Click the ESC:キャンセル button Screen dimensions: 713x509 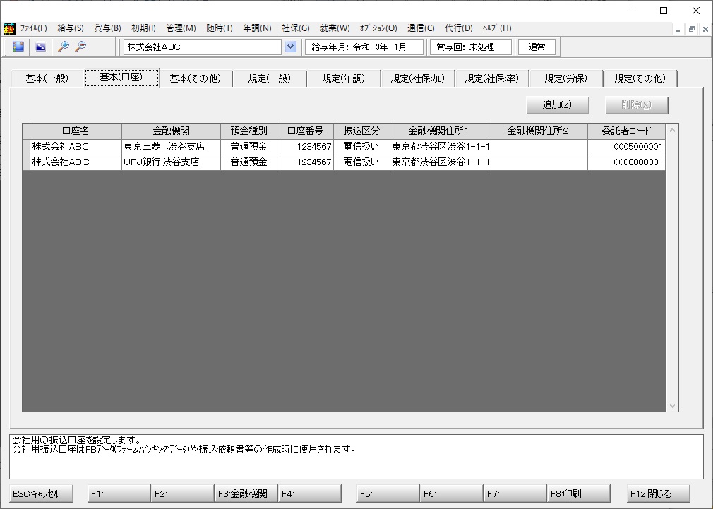[x=42, y=493]
